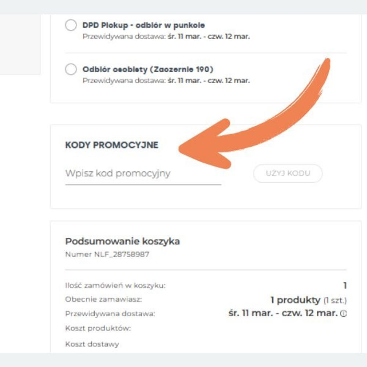Click the DPD Pickup option label
This screenshot has height=367, width=367.
coord(143,25)
